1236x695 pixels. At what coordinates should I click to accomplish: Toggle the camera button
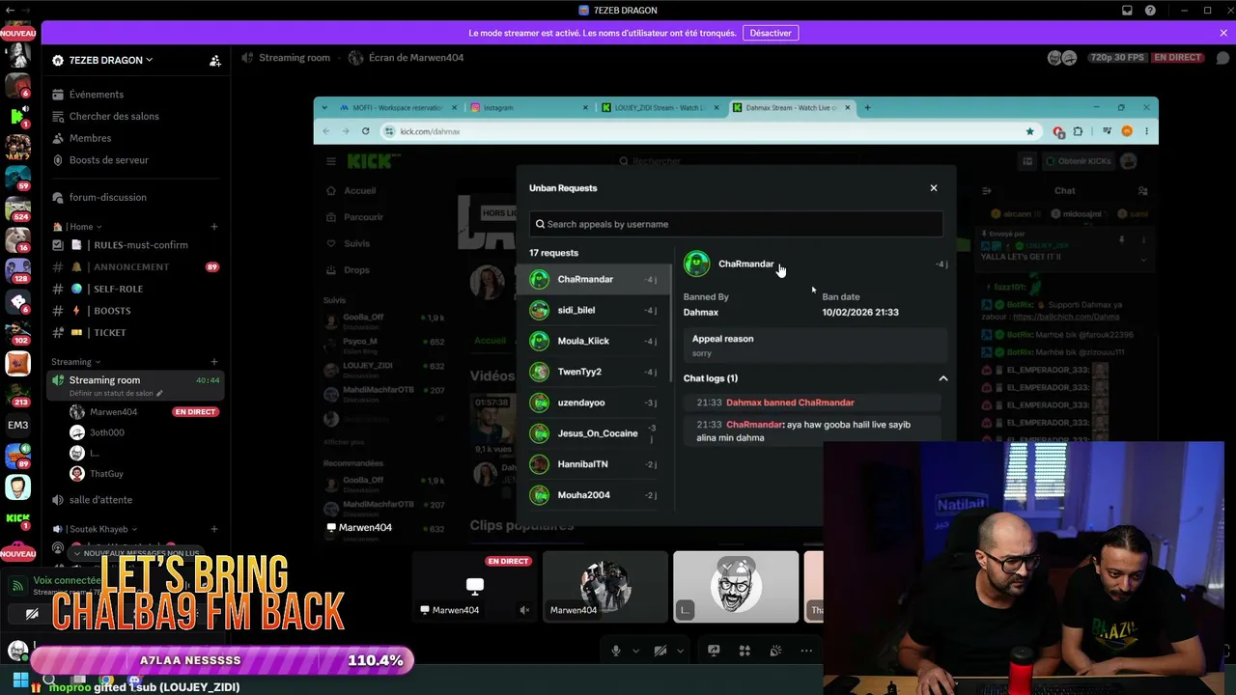click(660, 651)
